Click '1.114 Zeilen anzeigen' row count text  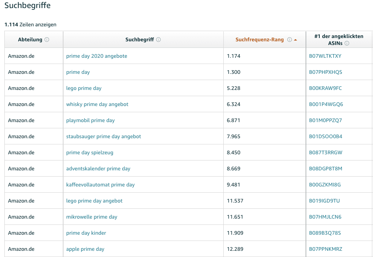30,24
